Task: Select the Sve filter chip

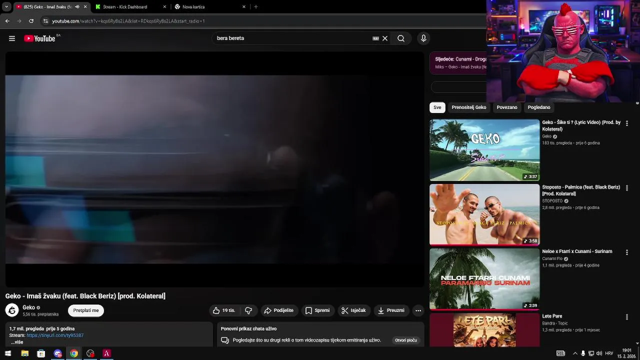Action: tap(437, 107)
